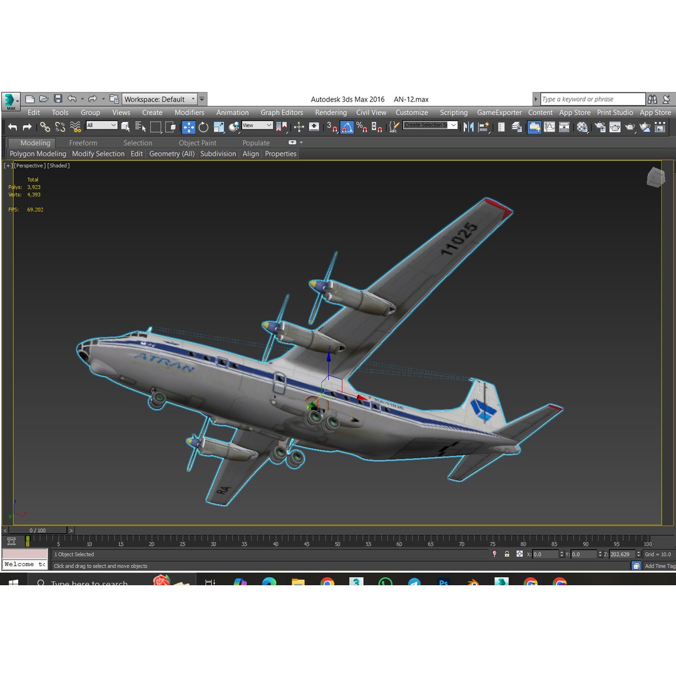The image size is (676, 676).
Task: Open the Render Setup teapot icon
Action: pyautogui.click(x=600, y=126)
